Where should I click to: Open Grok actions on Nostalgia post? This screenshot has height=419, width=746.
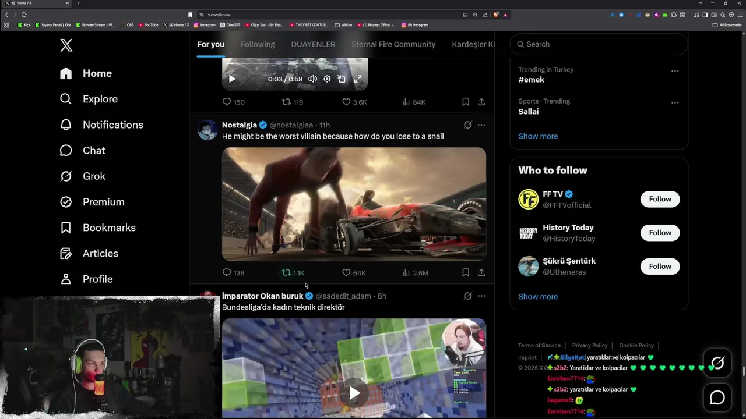[x=467, y=125]
